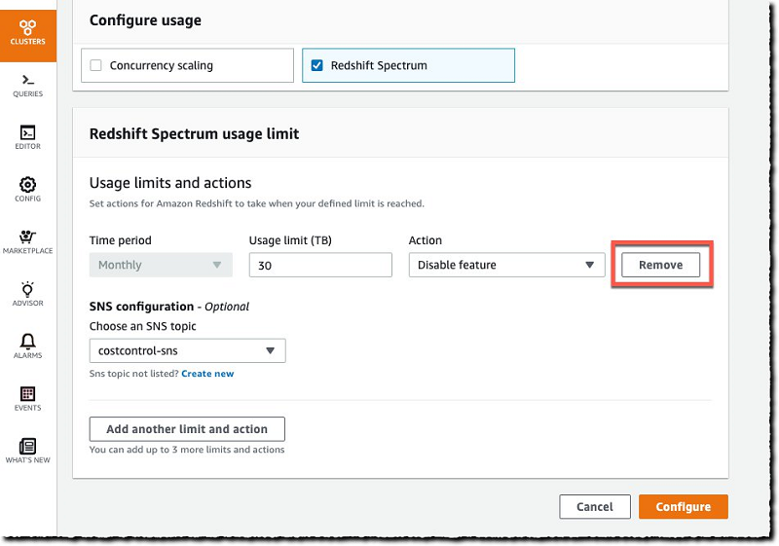Screen dimensions: 779x546
Task: Cancel the usage limit configuration
Action: (594, 507)
